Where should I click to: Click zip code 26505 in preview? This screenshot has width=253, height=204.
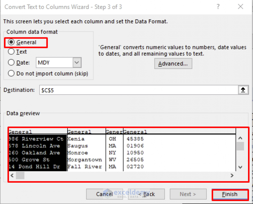pyautogui.click(x=135, y=159)
